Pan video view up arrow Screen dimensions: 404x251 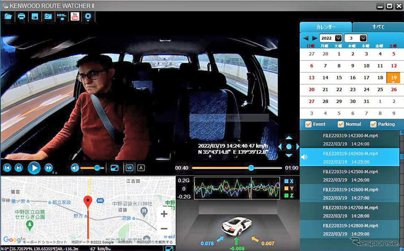point(289,138)
